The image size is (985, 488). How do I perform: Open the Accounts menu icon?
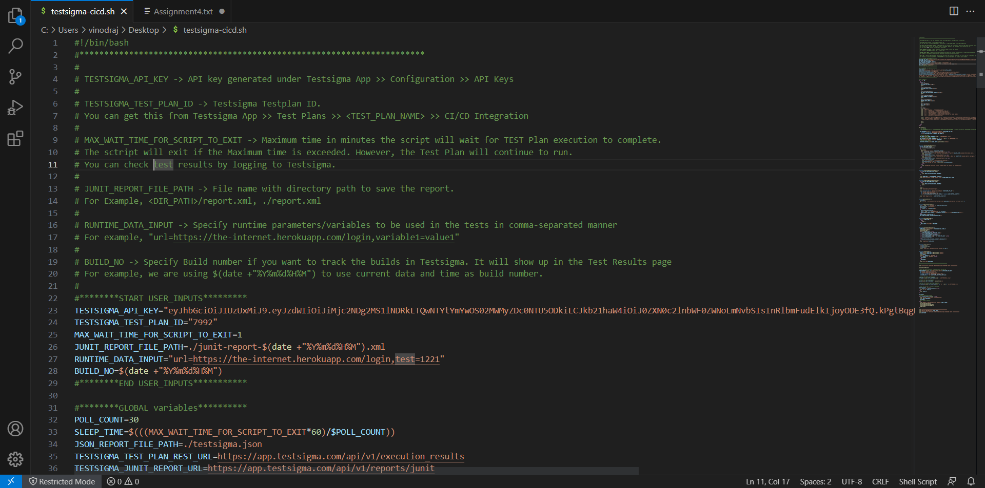coord(15,429)
